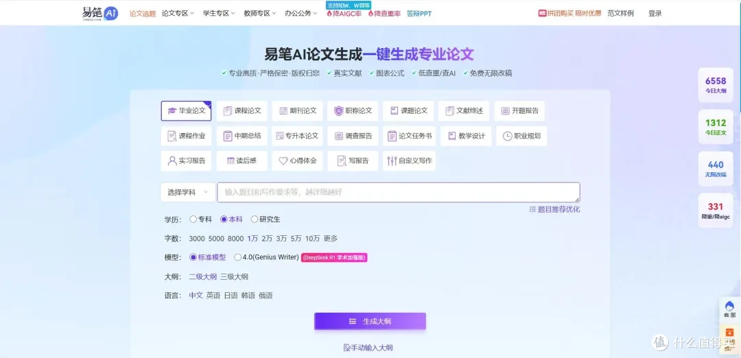Expand the 教师专区 menu
Viewport: 741px width, 358px height.
tap(260, 14)
